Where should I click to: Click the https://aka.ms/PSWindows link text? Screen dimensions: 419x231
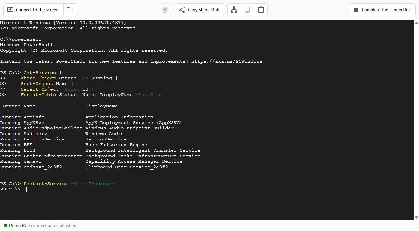227,61
